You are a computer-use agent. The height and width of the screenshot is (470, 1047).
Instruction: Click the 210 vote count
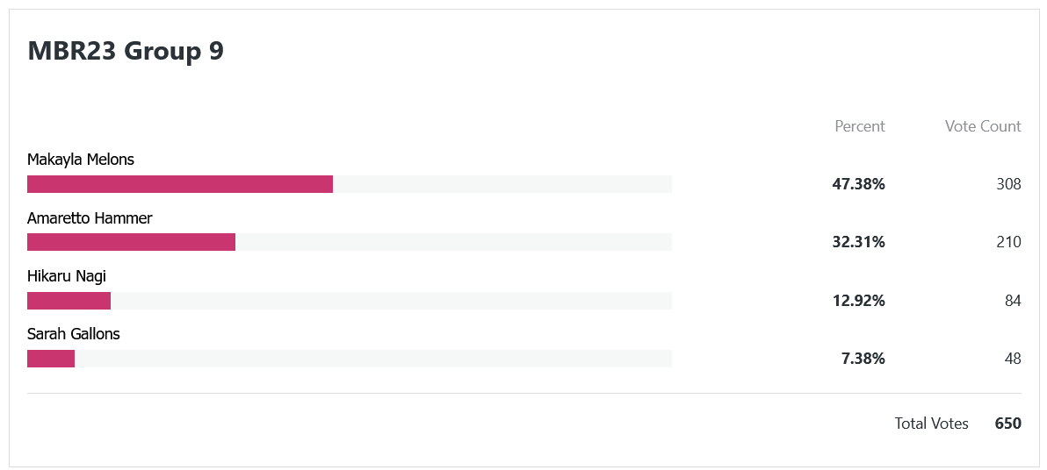(x=1008, y=242)
